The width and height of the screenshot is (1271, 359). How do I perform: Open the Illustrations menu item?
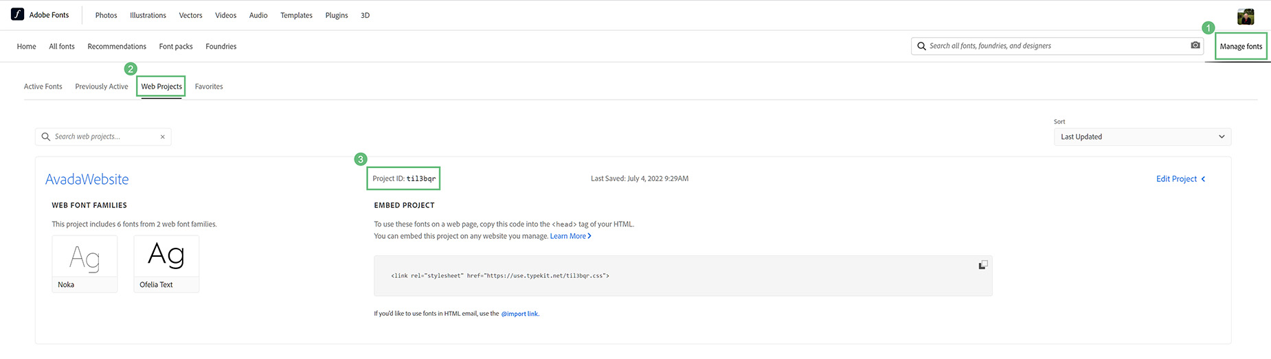coord(148,15)
